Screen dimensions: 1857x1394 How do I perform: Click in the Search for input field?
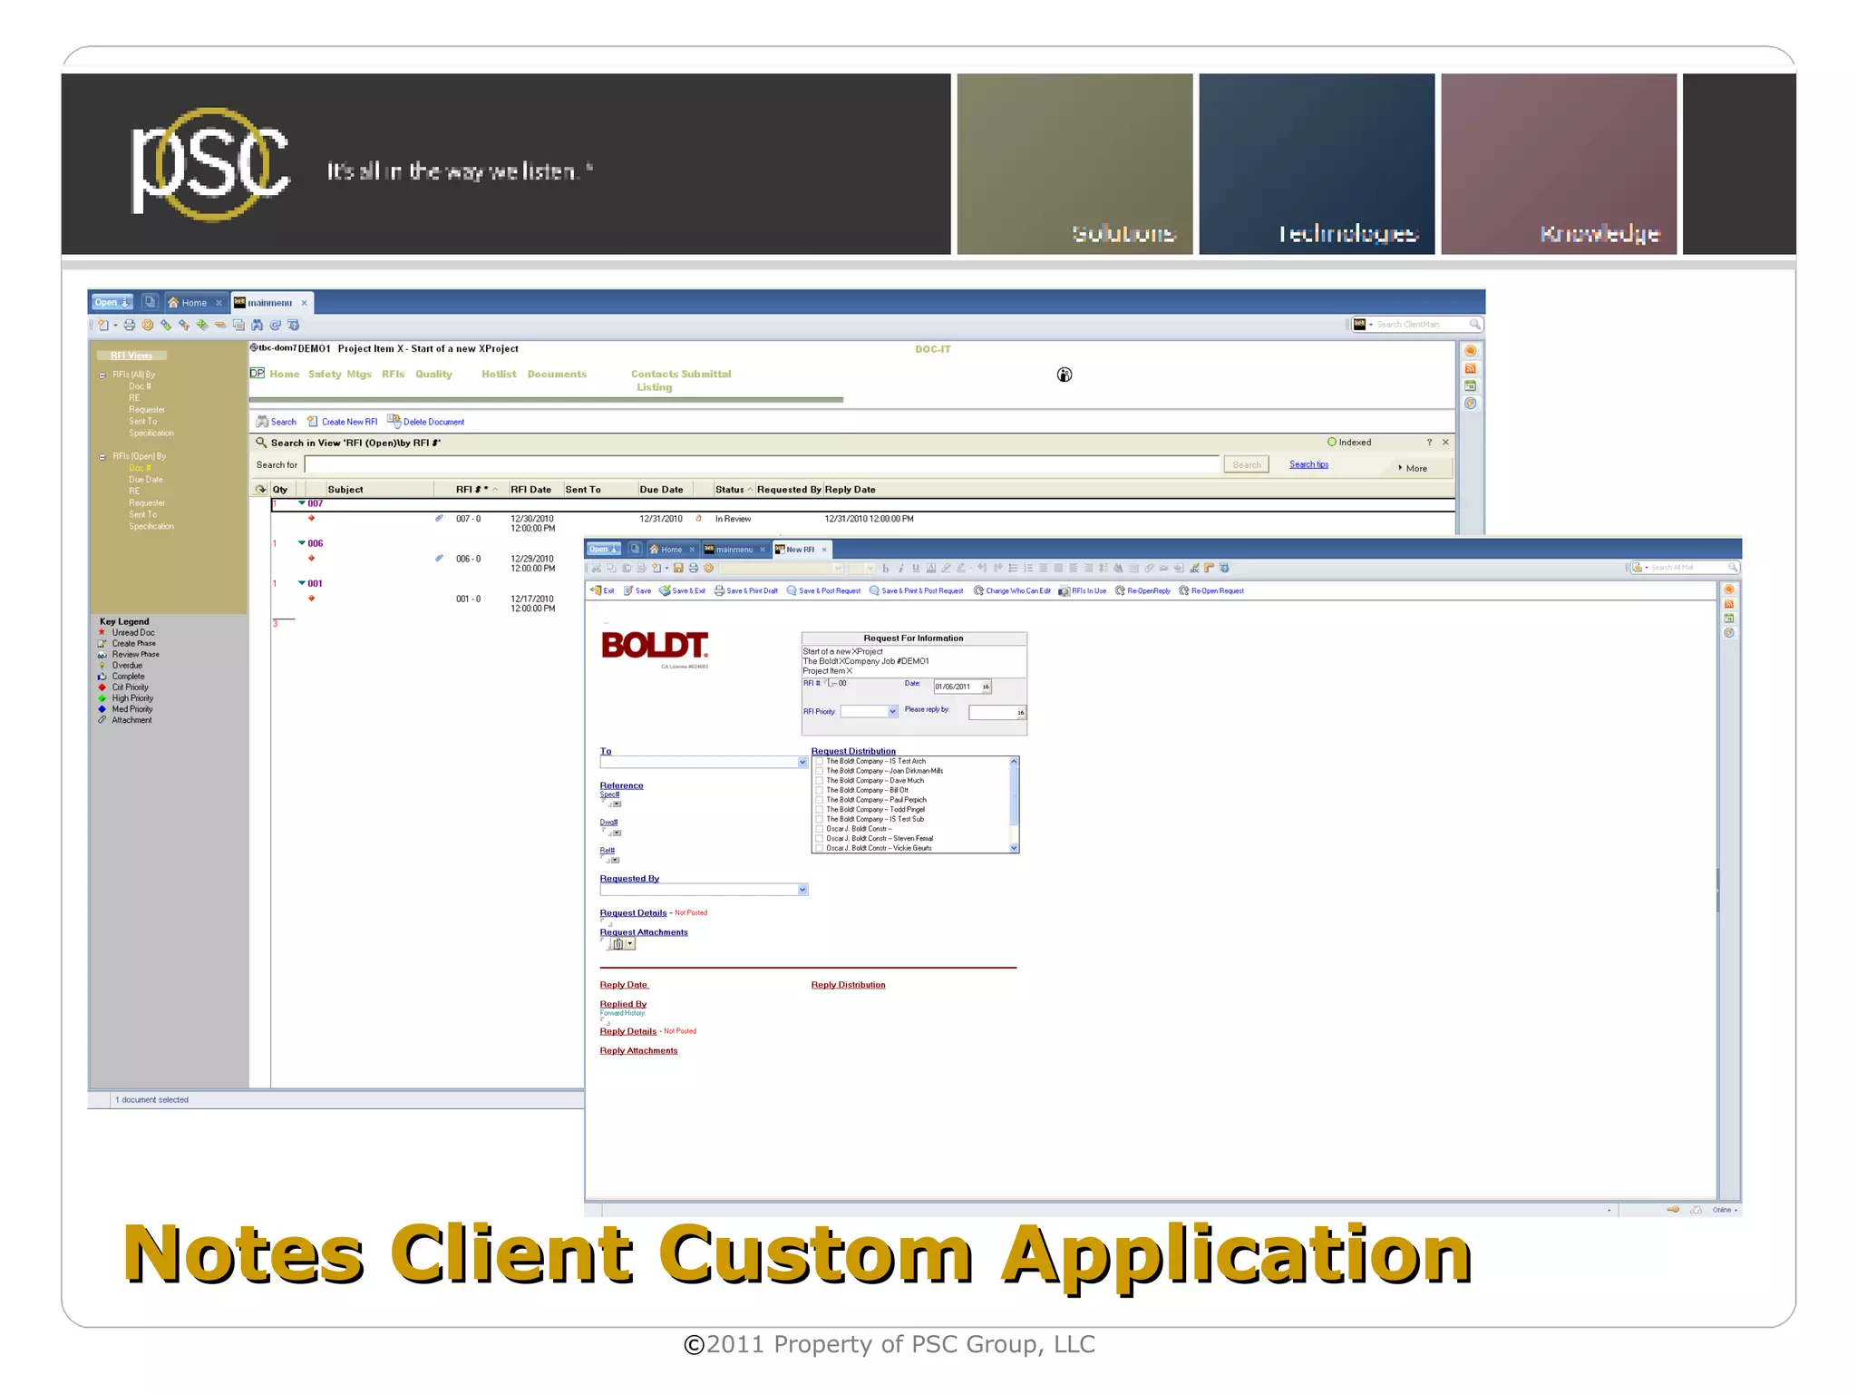point(762,465)
